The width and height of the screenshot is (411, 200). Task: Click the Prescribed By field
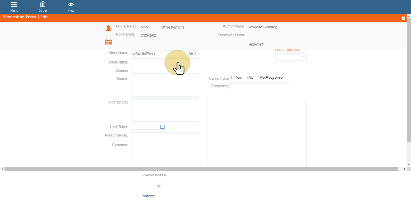(165, 136)
